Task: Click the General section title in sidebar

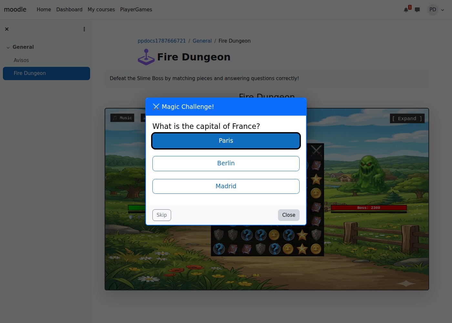Action: point(23,47)
